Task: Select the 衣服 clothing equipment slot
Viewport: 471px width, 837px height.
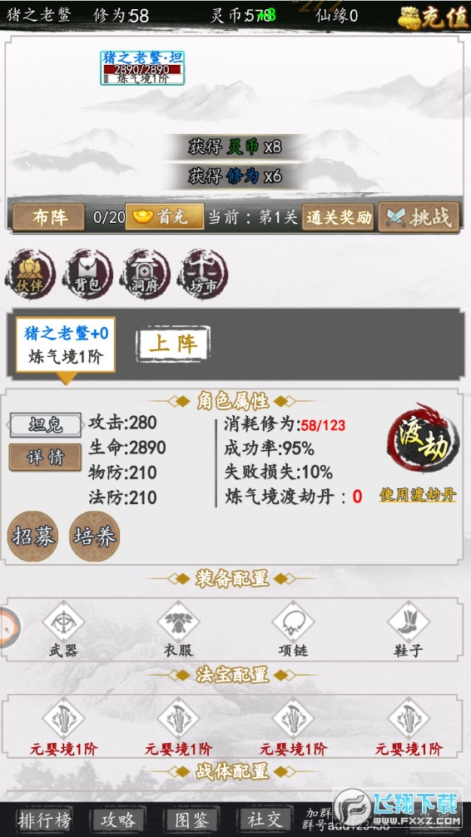Action: [178, 629]
